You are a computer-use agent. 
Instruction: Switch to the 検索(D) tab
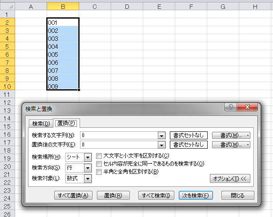pyautogui.click(x=41, y=123)
